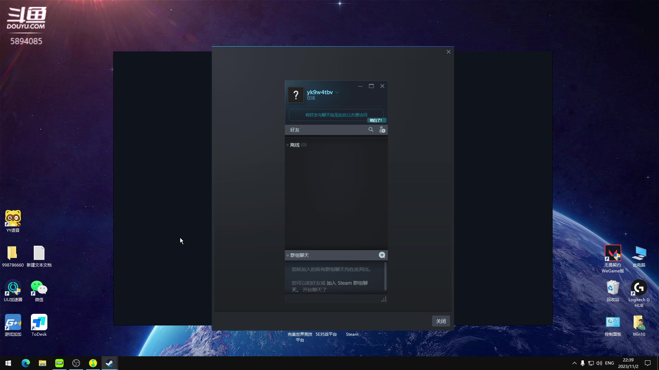659x370 pixels.
Task: Click the network tray icon
Action: (x=591, y=363)
